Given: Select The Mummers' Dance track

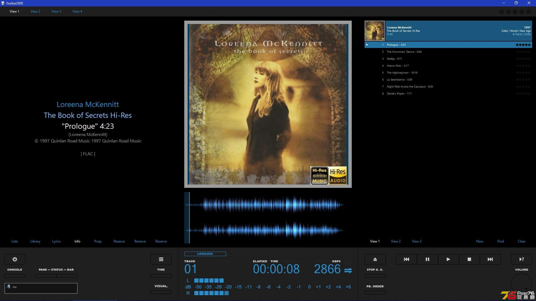Looking at the screenshot, I should 448,52.
